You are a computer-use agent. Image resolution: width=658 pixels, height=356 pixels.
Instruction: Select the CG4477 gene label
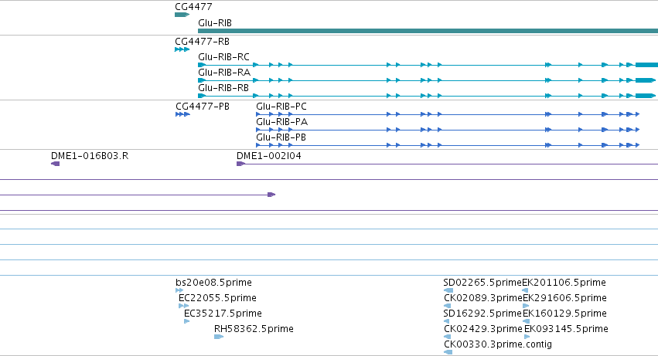coord(193,7)
